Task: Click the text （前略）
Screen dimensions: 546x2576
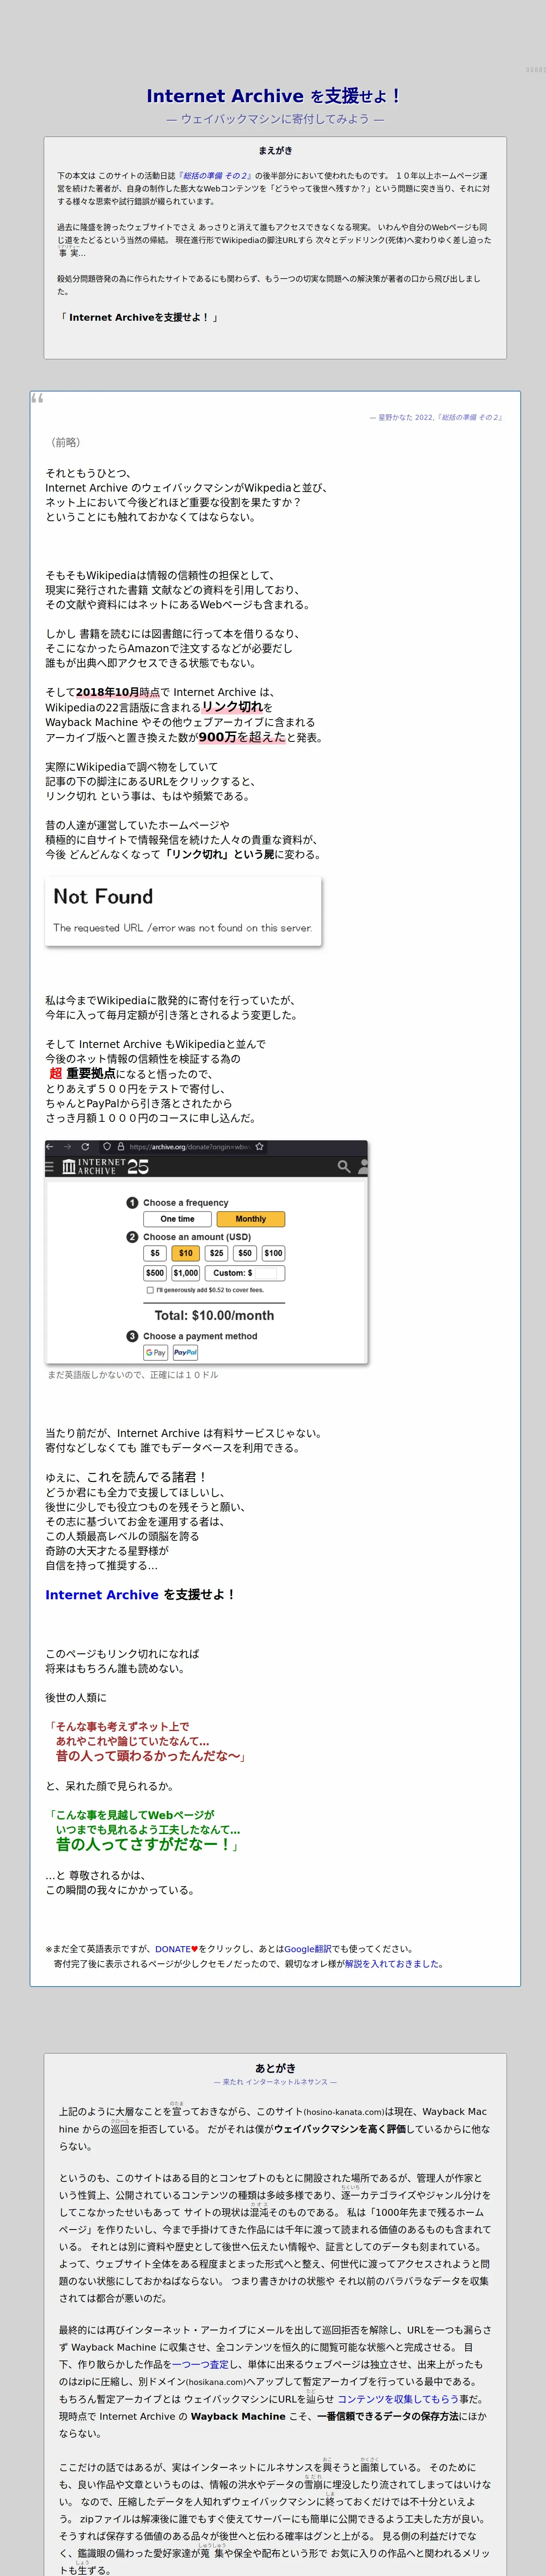Action: [x=66, y=442]
